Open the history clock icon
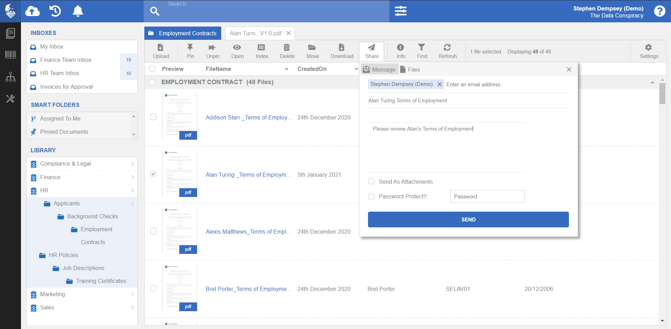 coord(55,11)
